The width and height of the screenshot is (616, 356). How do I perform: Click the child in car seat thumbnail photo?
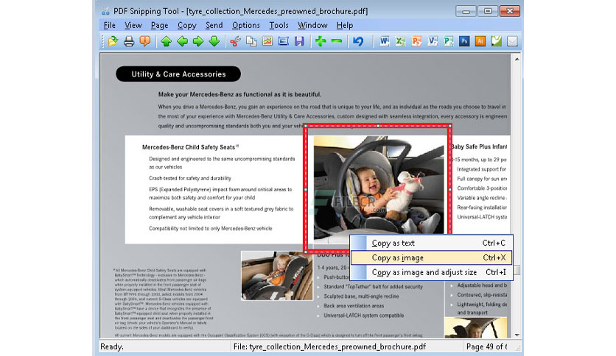(276, 276)
